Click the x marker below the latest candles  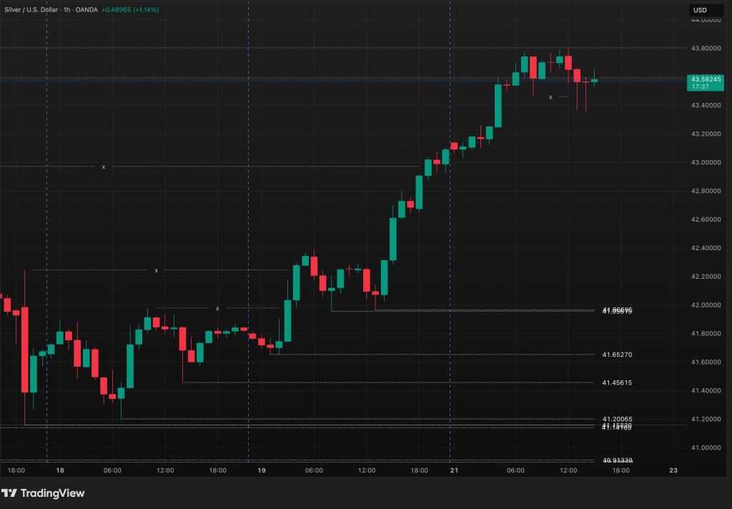[x=550, y=97]
